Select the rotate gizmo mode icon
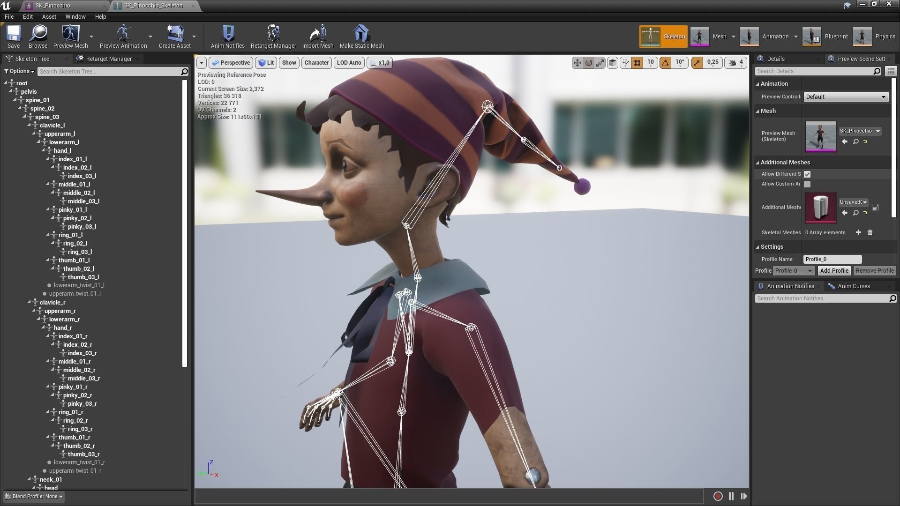The image size is (900, 506). (x=589, y=63)
